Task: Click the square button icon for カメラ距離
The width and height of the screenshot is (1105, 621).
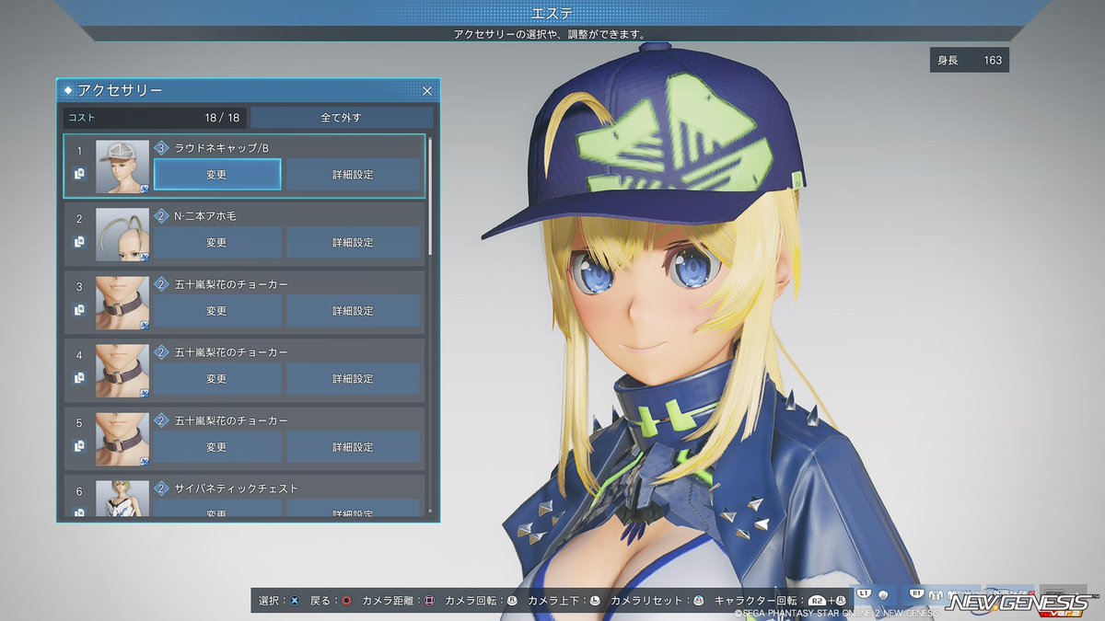Action: (428, 601)
